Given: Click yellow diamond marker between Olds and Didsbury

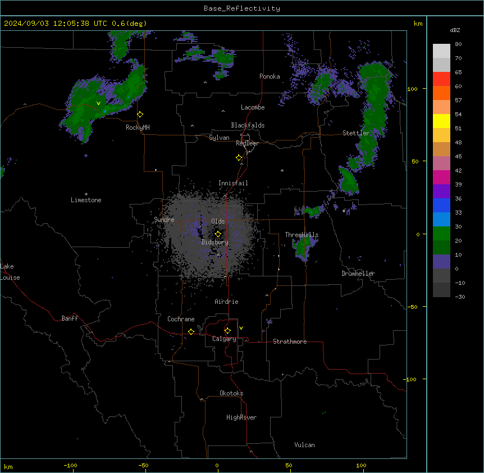Looking at the screenshot, I should [x=218, y=234].
